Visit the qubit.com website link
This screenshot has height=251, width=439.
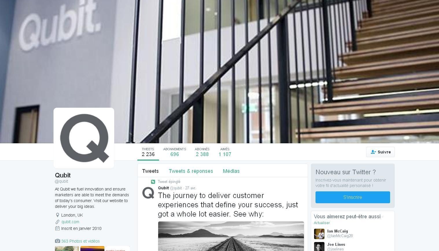[70, 222]
